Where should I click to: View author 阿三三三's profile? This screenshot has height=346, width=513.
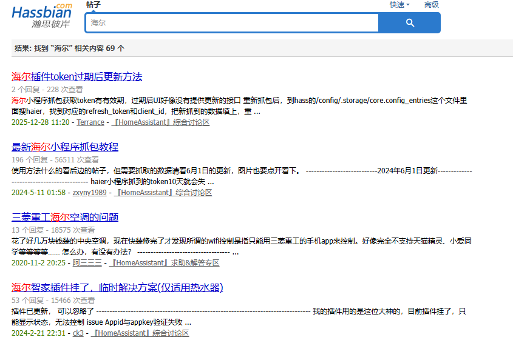pos(87,263)
